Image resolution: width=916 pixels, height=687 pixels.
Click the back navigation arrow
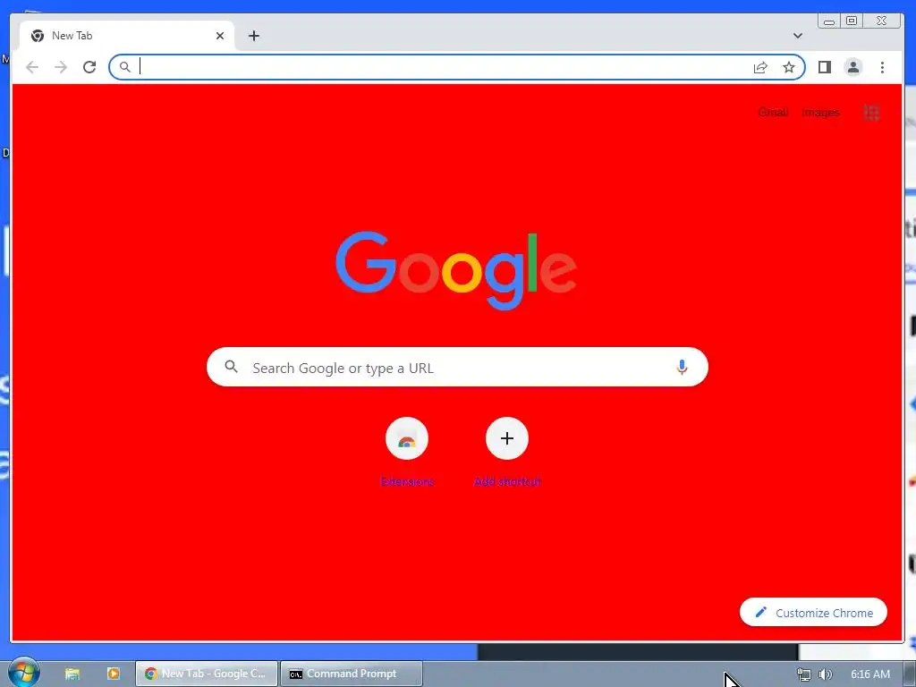(32, 67)
